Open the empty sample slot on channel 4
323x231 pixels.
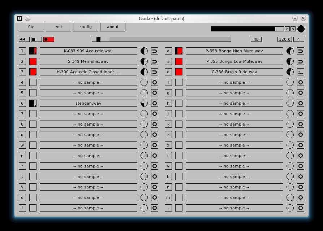click(x=89, y=82)
